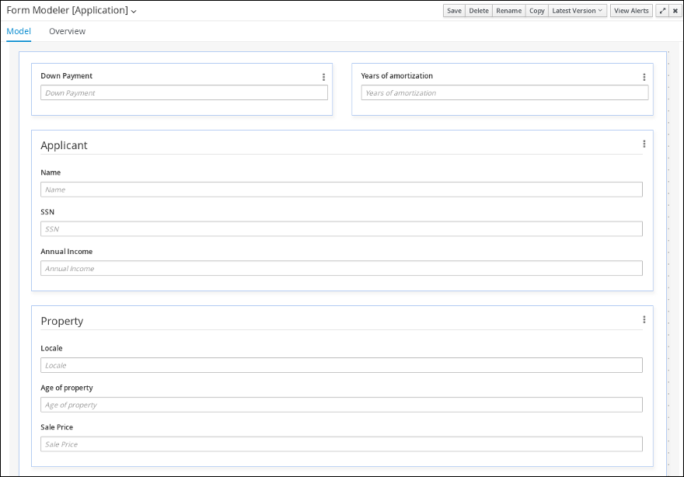Select the Name label in Applicant
This screenshot has width=684, height=477.
pyautogui.click(x=51, y=172)
